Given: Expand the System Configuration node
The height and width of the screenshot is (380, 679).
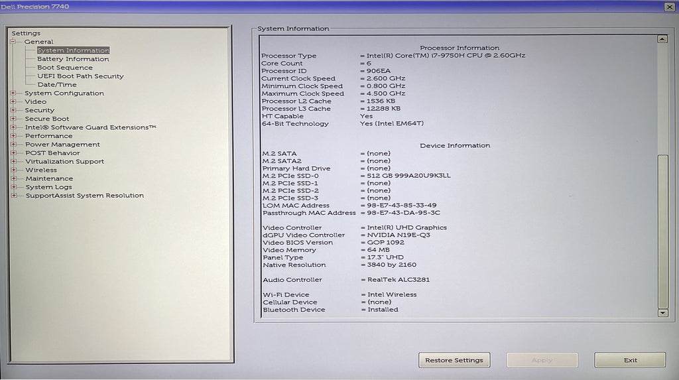Looking at the screenshot, I should pyautogui.click(x=13, y=93).
